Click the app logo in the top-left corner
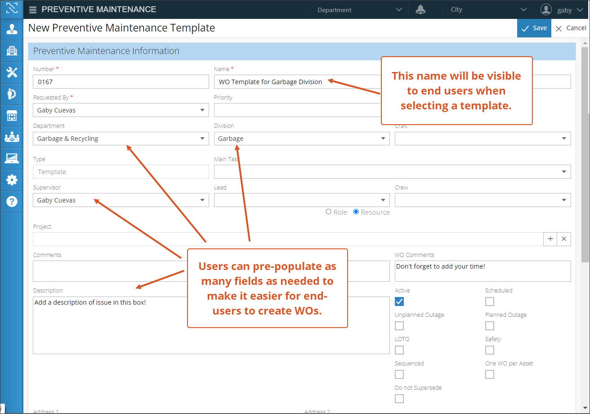 (x=12, y=9)
